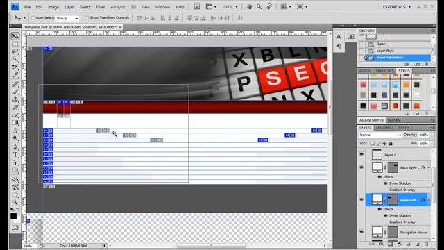Click the foreground color swatch
Image resolution: width=444 pixels, height=250 pixels.
point(13,216)
